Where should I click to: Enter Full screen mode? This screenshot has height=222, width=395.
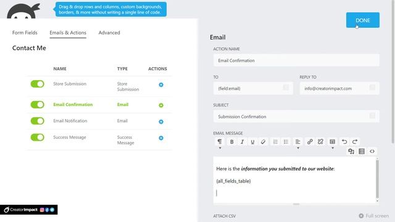(x=374, y=216)
